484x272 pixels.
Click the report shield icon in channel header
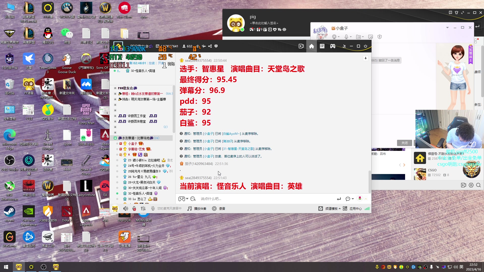pos(216,46)
